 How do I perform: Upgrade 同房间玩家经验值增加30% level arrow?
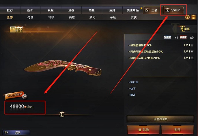click(x=192, y=51)
